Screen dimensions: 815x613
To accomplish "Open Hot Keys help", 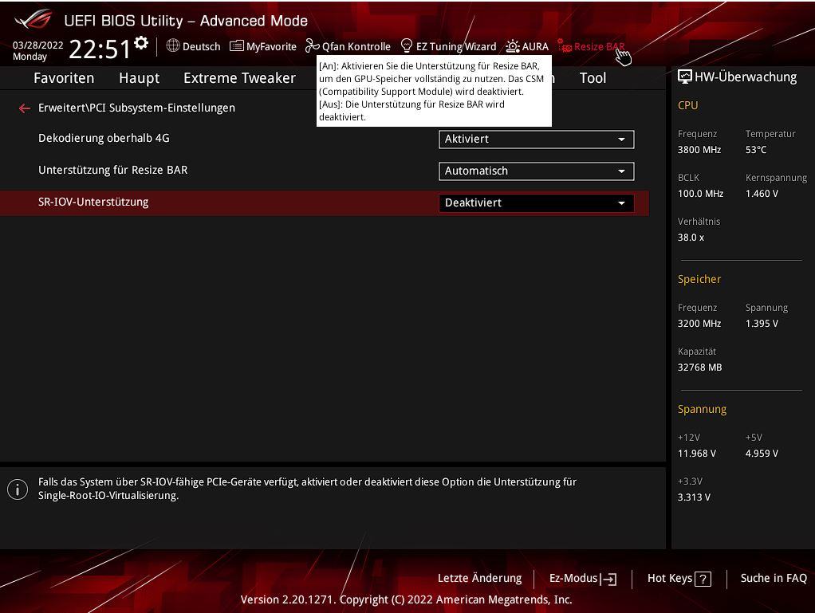I will (x=679, y=578).
